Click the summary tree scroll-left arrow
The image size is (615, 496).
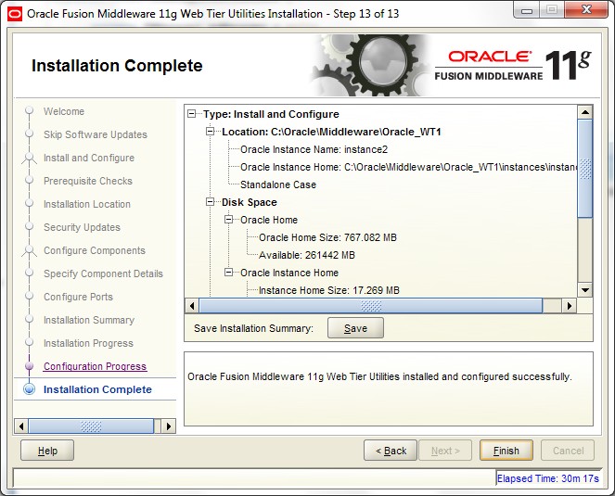[x=192, y=305]
